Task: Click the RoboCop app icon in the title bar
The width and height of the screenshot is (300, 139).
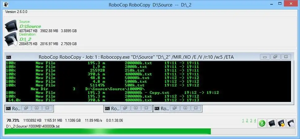Action: click(x=6, y=4)
